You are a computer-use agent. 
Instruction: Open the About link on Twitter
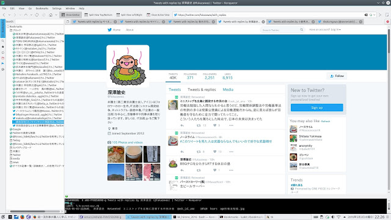[x=130, y=30]
